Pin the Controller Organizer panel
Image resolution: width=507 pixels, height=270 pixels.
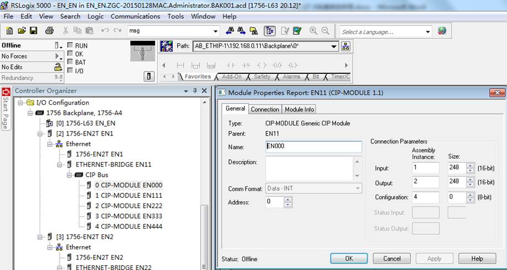[x=195, y=91]
